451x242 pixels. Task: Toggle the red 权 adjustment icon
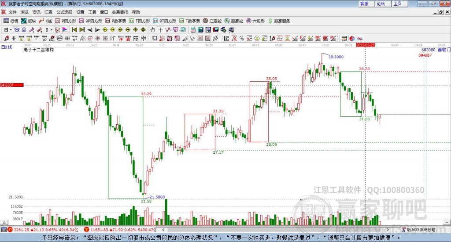coord(58,30)
